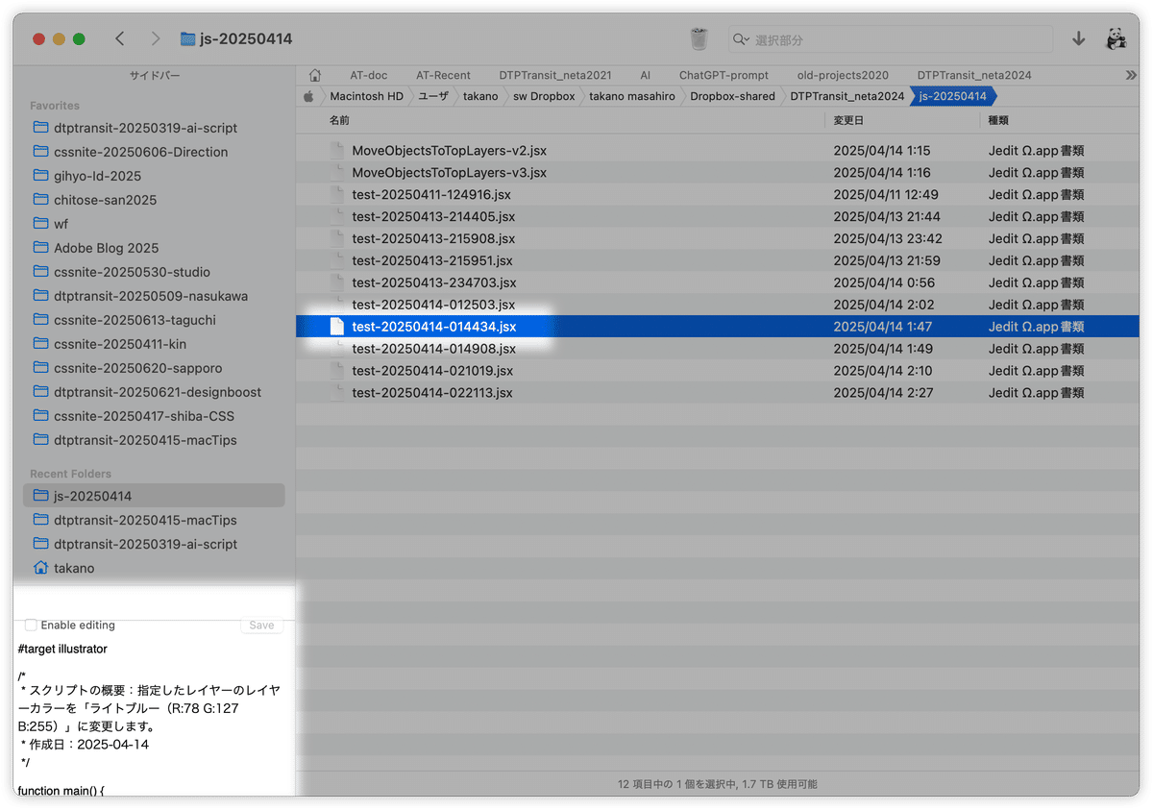The image size is (1153, 810).
Task: Click the document icon of test-20250414-014434.jsx
Action: [336, 326]
